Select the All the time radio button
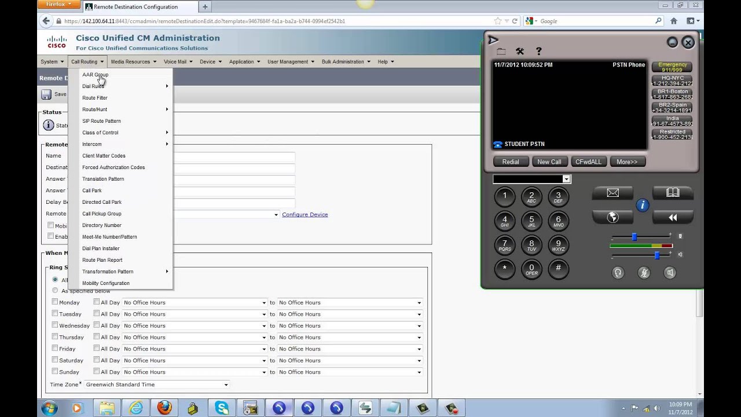 56,280
